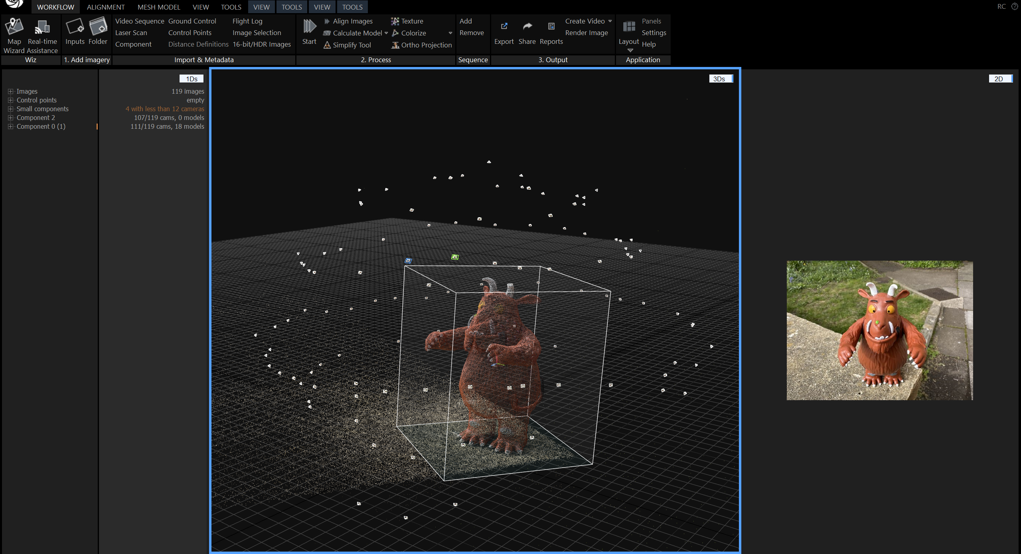Click the Folder import icon

[98, 27]
